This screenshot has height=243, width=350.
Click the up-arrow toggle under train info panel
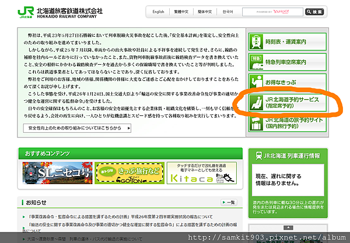[288, 228]
